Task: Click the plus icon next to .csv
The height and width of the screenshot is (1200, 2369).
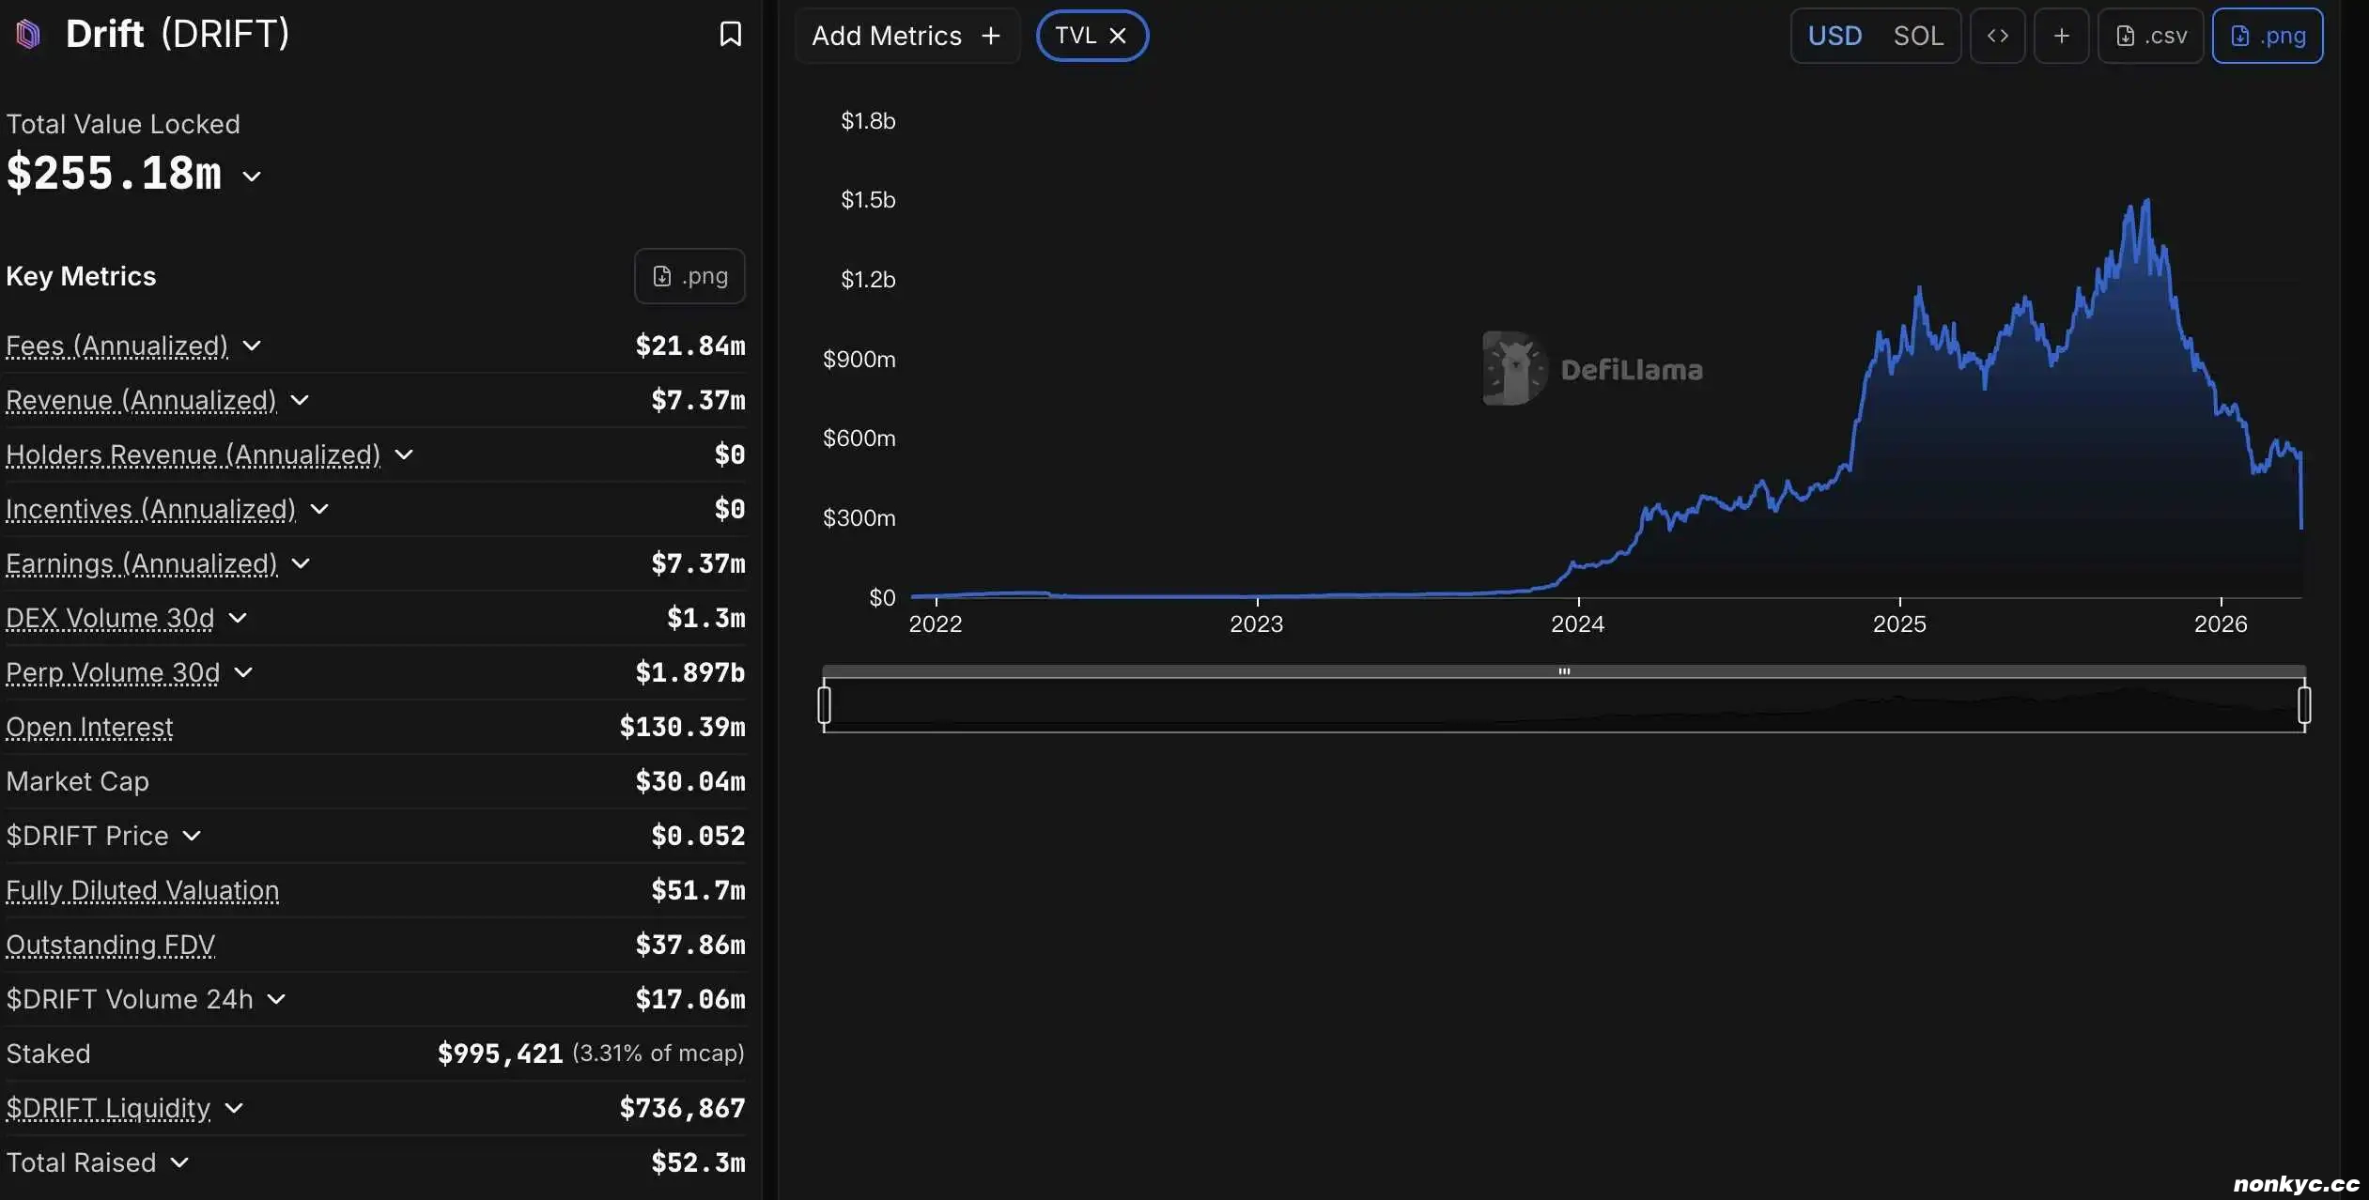Action: tap(2061, 36)
